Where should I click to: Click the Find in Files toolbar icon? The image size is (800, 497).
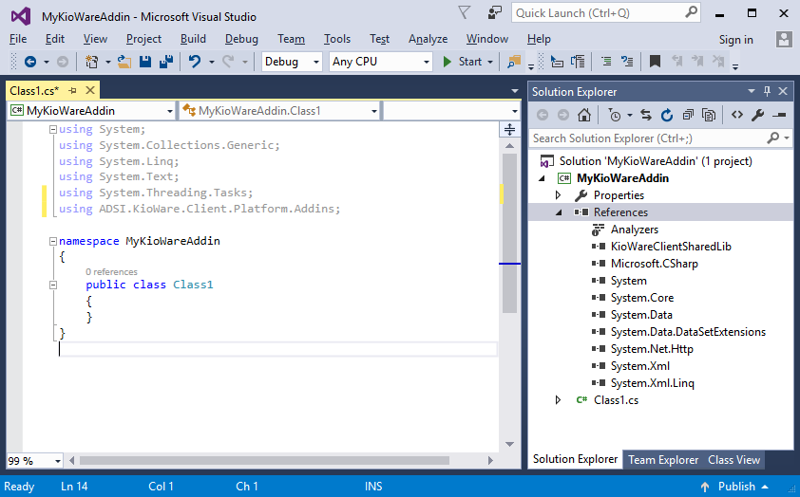(514, 62)
